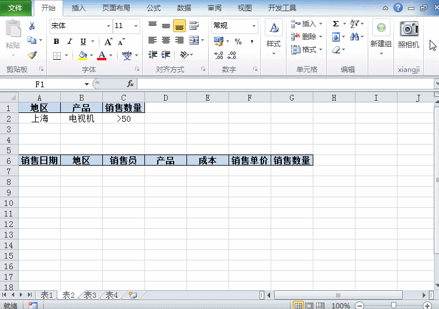Align text left
This screenshot has width=439, height=309.
pos(153,40)
